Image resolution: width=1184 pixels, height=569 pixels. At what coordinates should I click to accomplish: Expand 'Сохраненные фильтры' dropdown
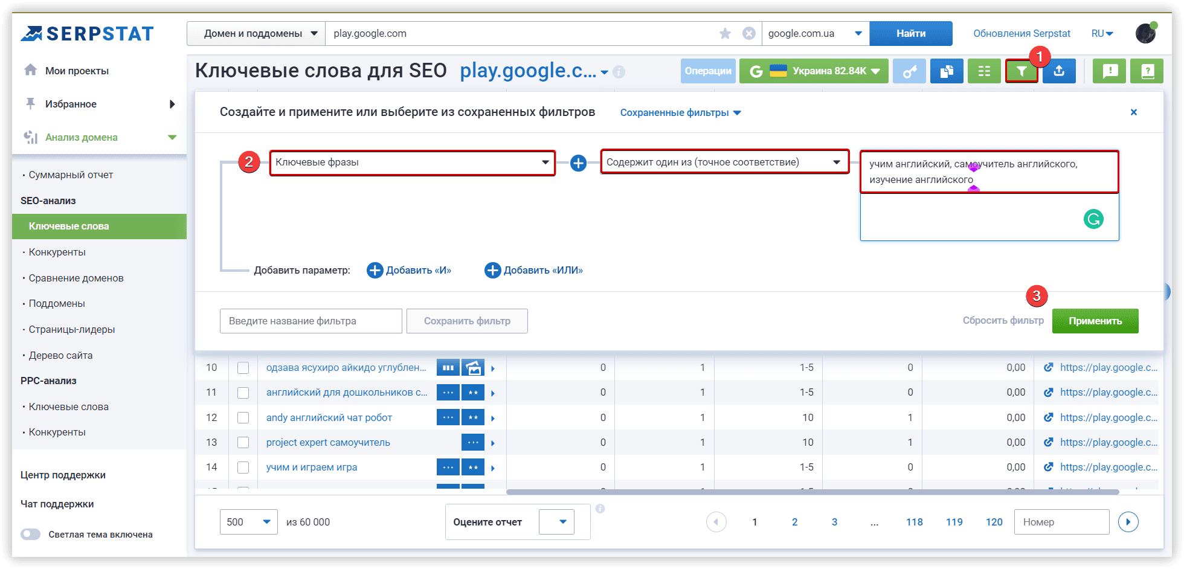point(681,113)
